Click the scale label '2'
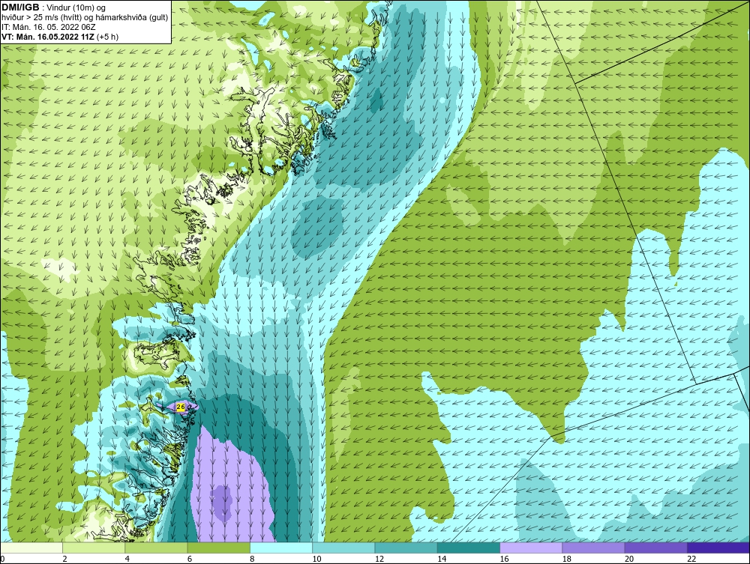This screenshot has height=564, width=750. 64,560
